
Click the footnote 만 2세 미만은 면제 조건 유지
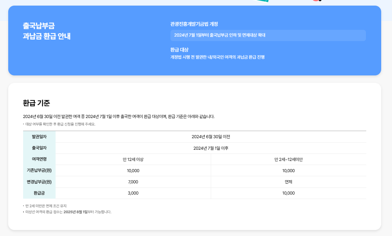46,206
